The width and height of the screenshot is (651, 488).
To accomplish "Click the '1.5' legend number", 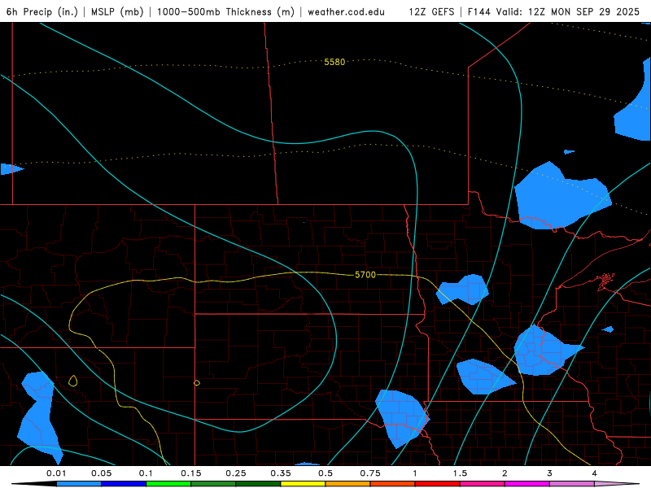I will [460, 473].
